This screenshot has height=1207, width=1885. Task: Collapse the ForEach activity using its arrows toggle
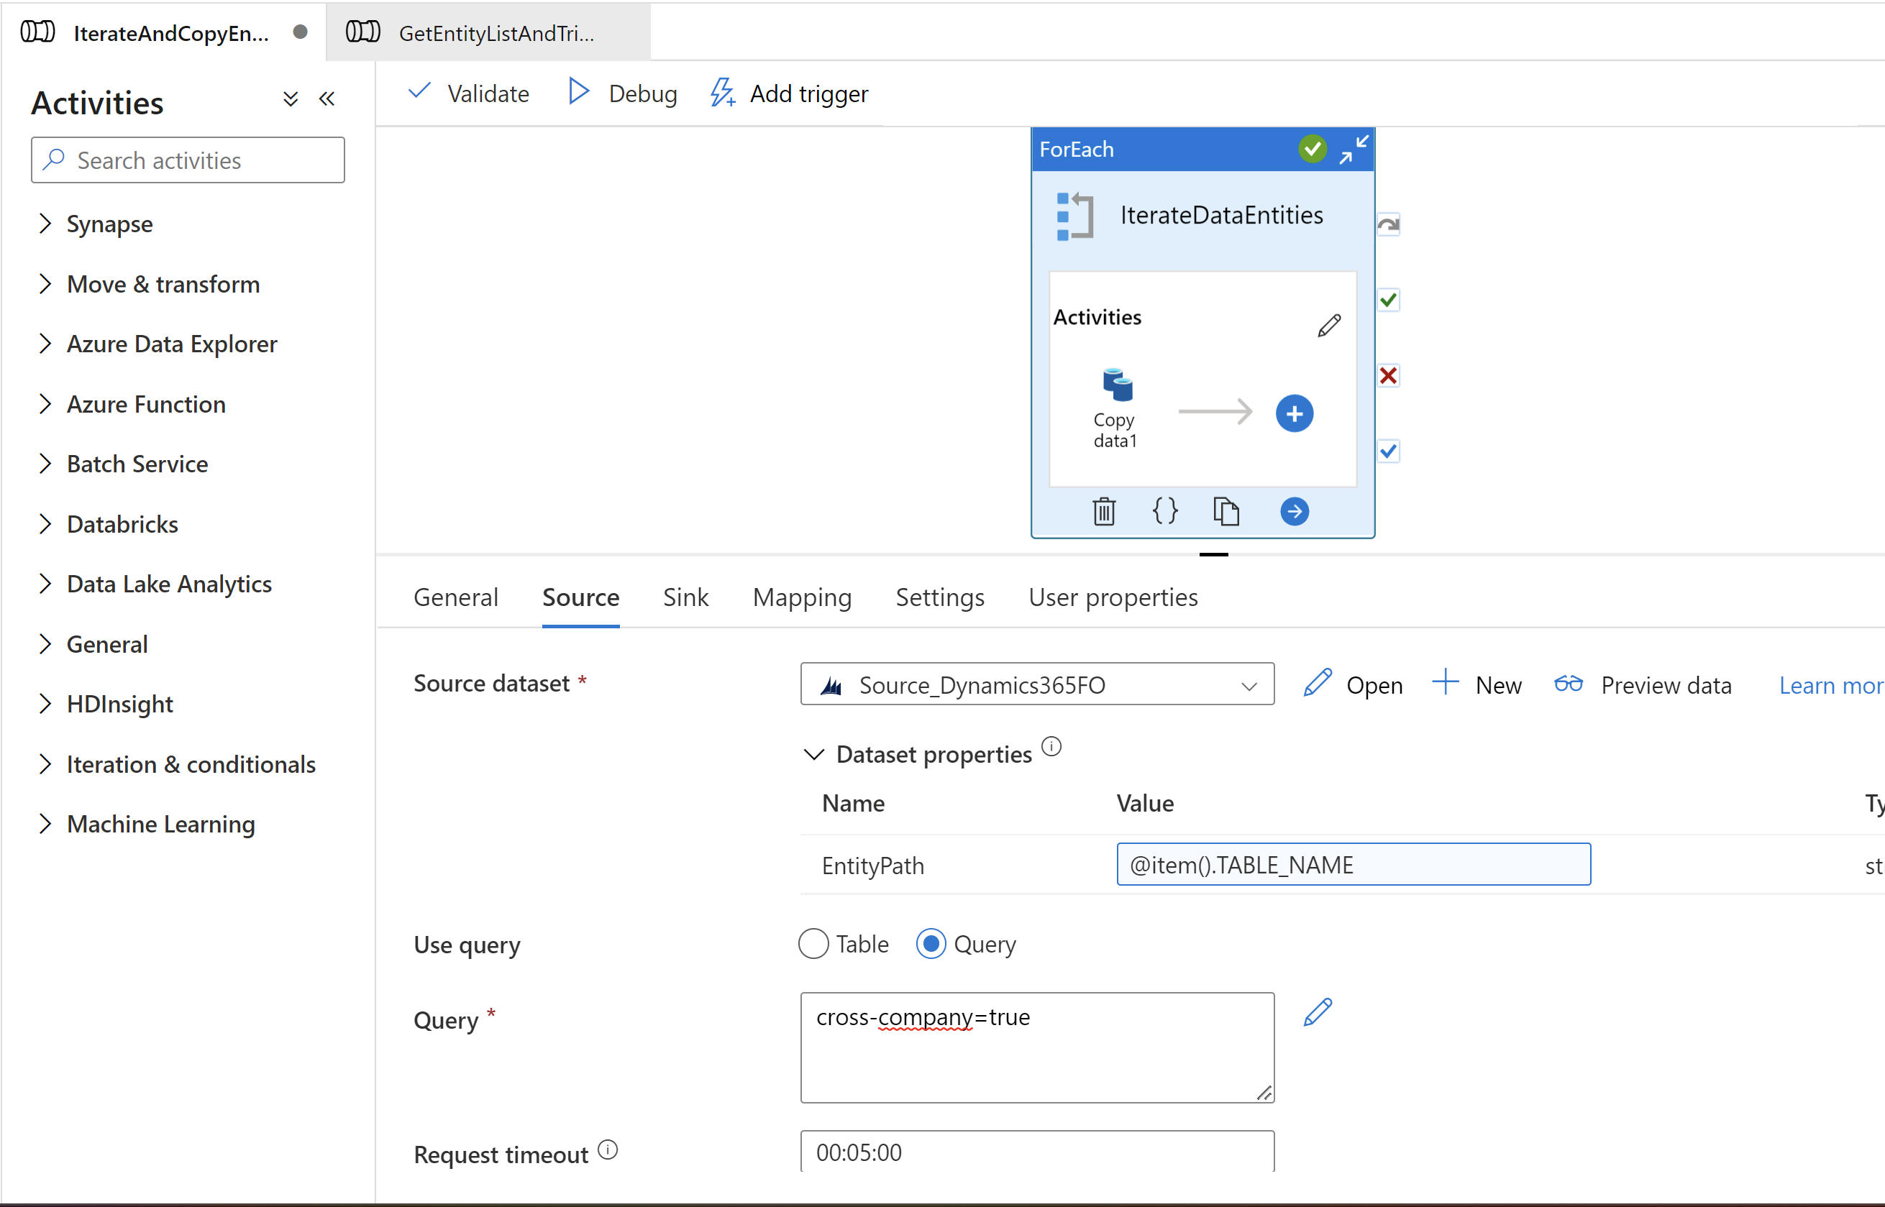[x=1354, y=149]
